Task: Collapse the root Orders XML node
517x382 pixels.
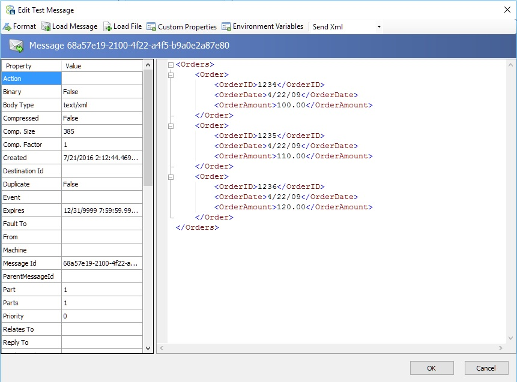Action: (x=171, y=65)
